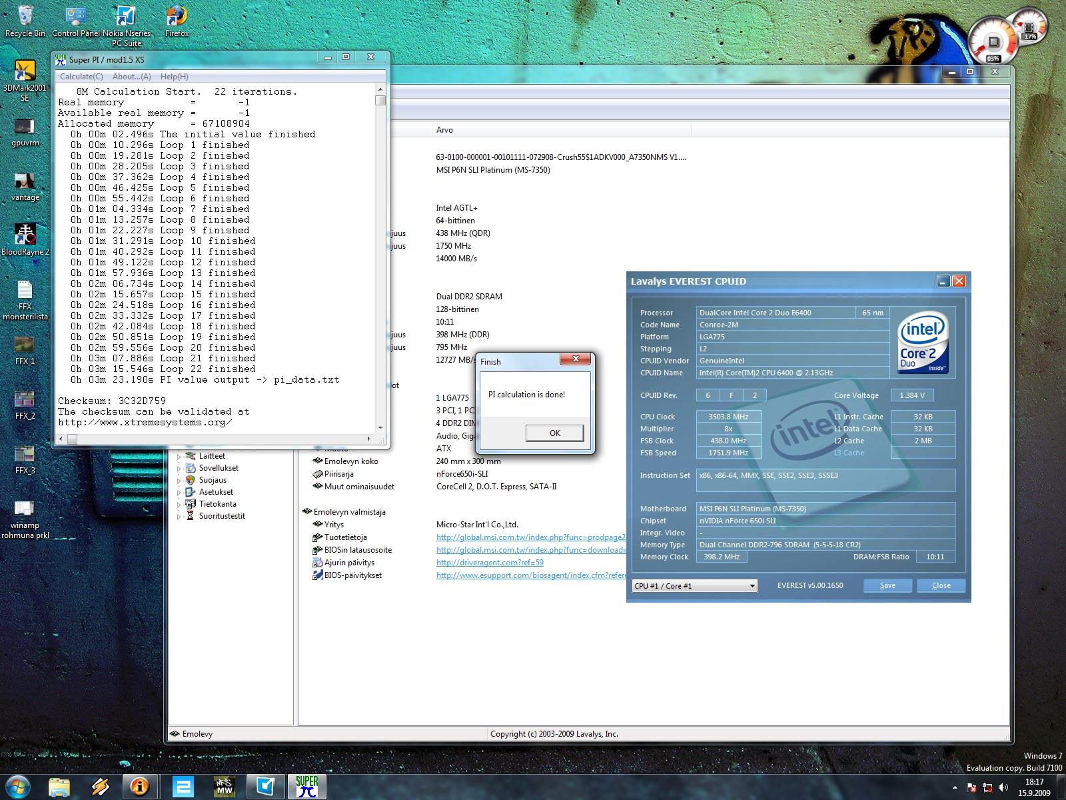Open Winamp from the taskbar
This screenshot has height=800, width=1066.
(100, 787)
